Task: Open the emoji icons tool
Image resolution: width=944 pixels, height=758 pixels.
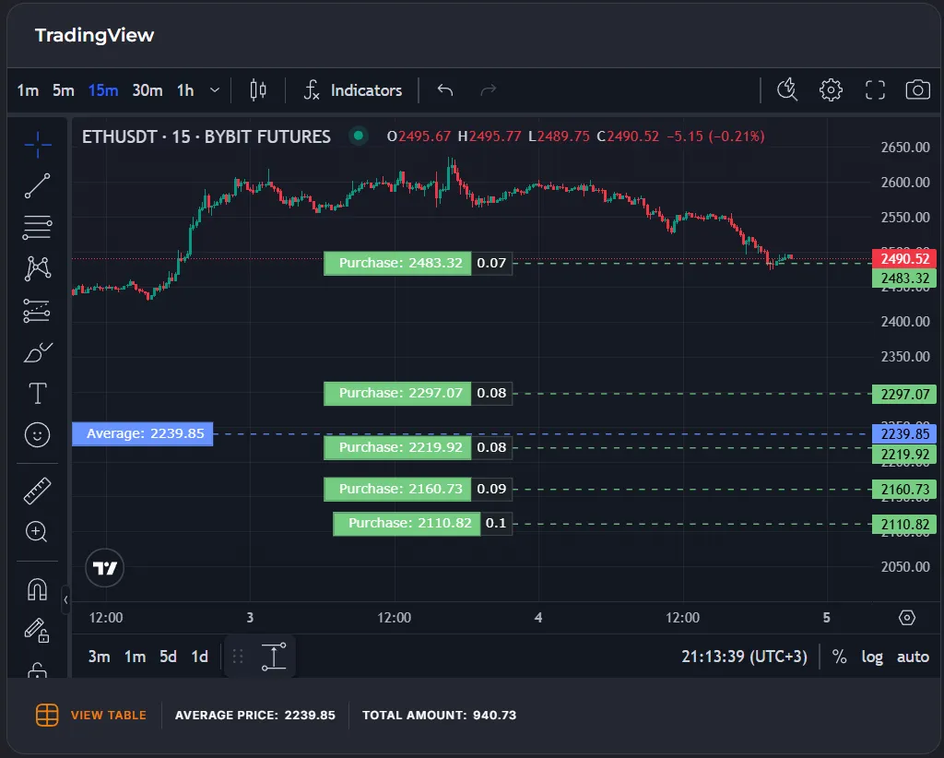Action: pos(38,435)
